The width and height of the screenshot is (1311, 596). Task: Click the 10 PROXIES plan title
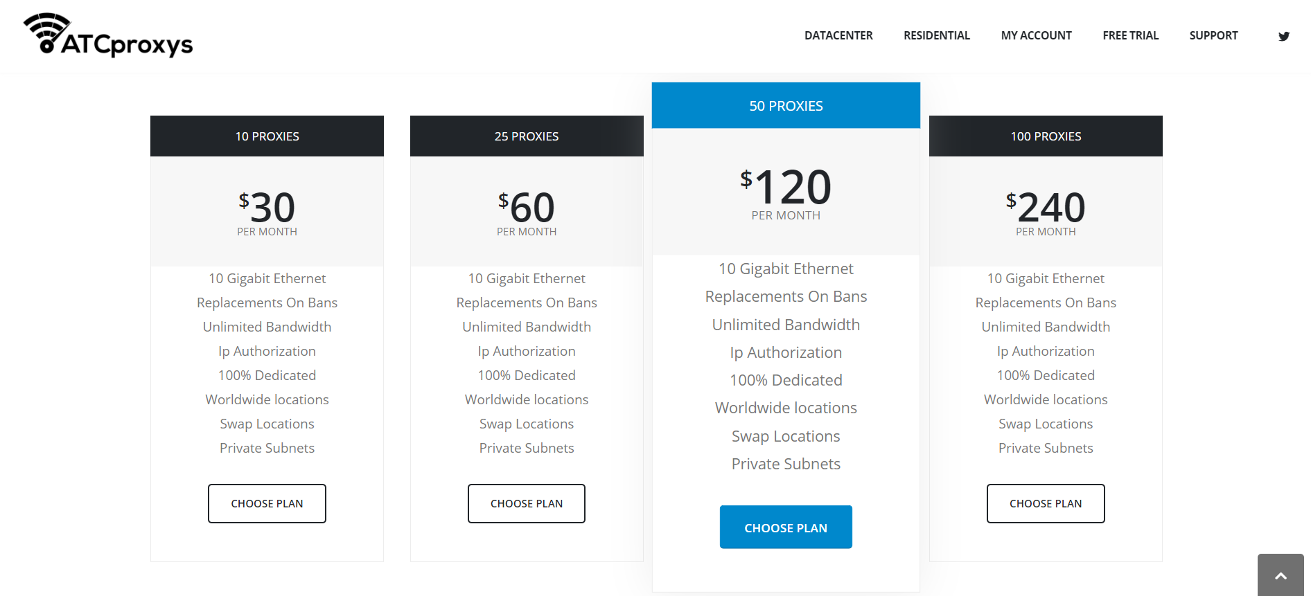click(267, 136)
